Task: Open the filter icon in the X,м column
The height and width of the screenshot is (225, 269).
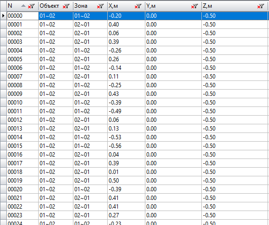Action: click(138, 6)
